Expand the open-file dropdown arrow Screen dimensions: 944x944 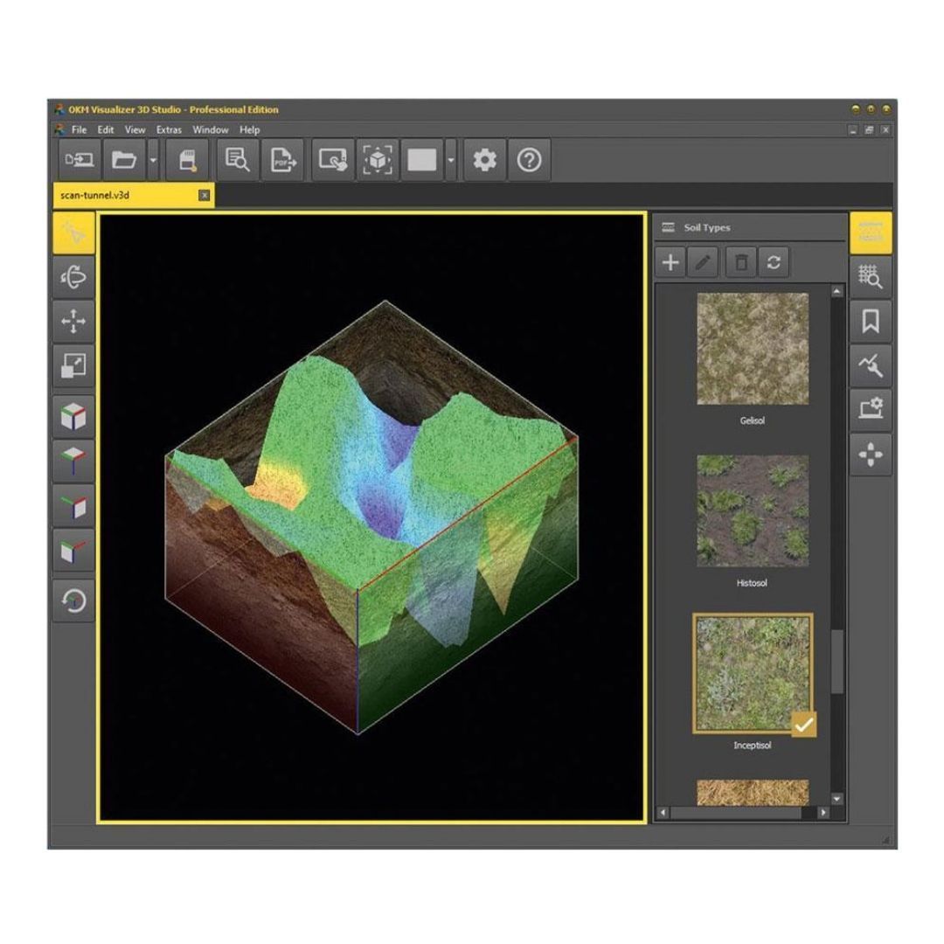pos(153,160)
